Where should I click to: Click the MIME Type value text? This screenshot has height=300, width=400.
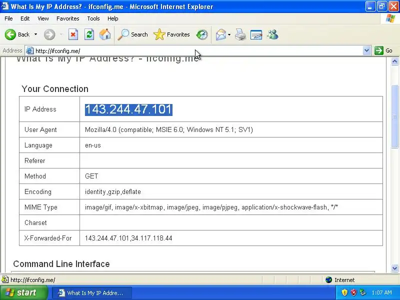point(211,207)
